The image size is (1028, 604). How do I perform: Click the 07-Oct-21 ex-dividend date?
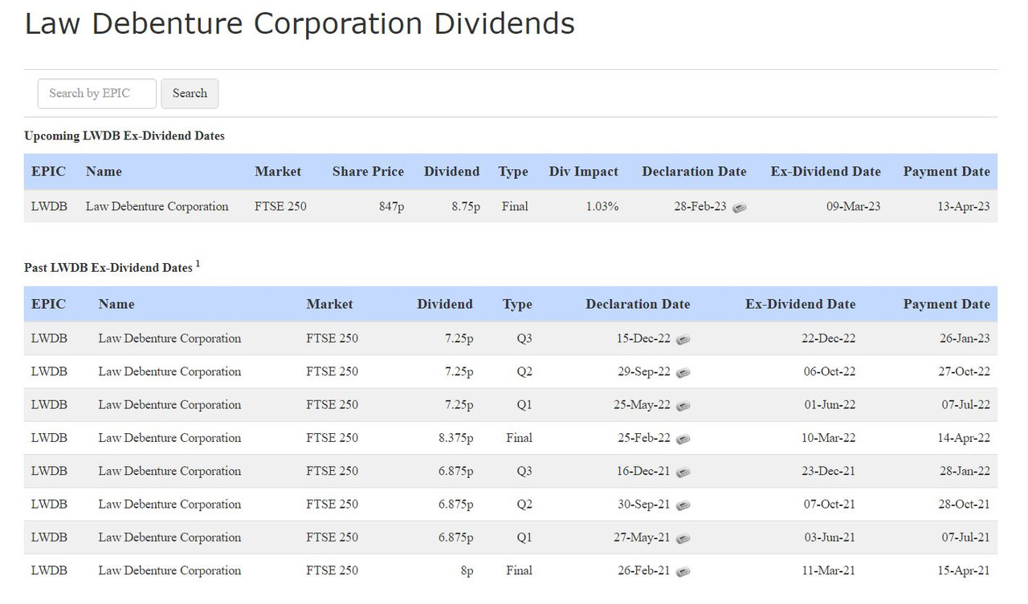pos(830,505)
